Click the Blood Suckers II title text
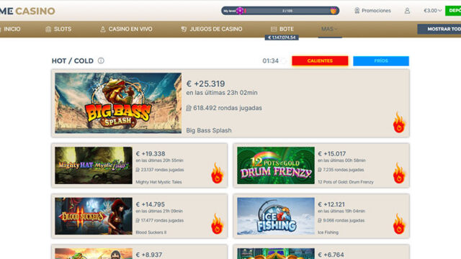The image size is (461, 259). (x=151, y=232)
